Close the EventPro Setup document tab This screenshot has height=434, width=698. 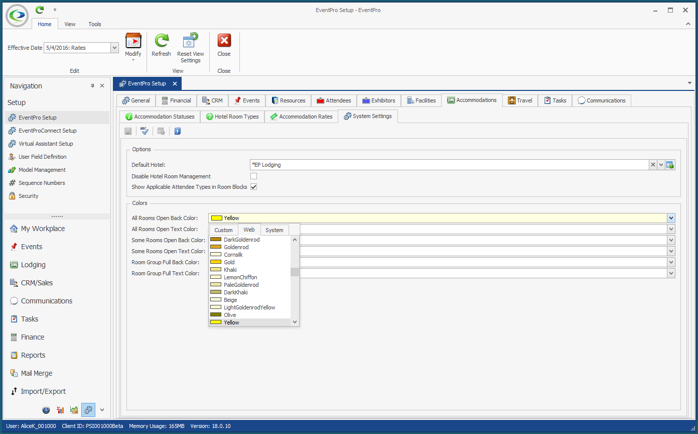click(175, 83)
